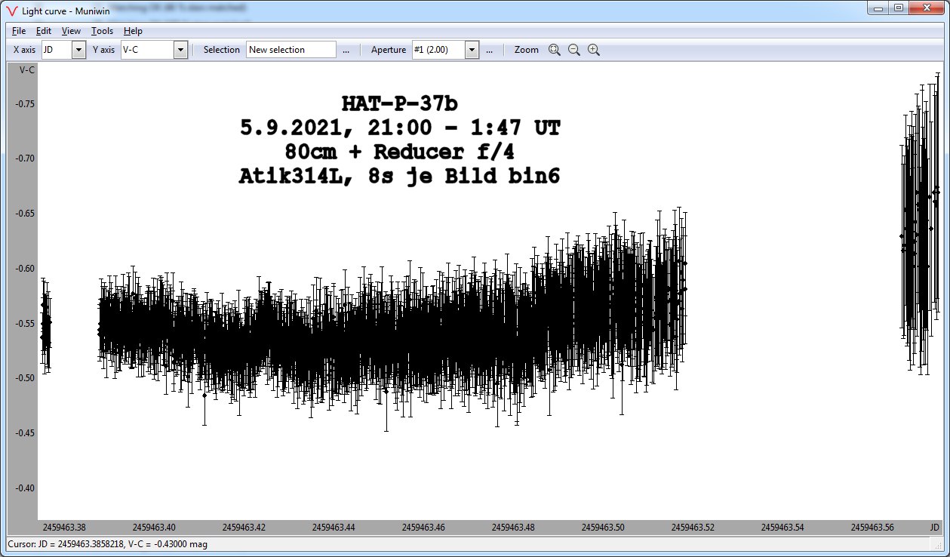950x557 pixels.
Task: Open the Aperture #1 (2.00) dropdown
Action: pyautogui.click(x=472, y=50)
